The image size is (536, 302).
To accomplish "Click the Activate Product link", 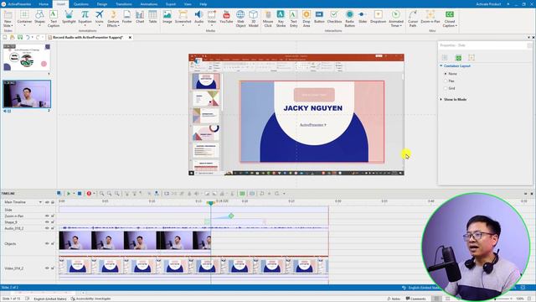I will pos(488,4).
